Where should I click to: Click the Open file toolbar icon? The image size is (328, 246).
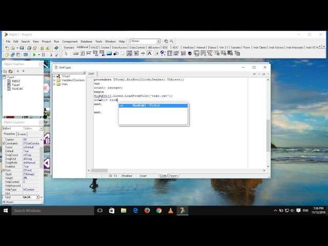13,48
